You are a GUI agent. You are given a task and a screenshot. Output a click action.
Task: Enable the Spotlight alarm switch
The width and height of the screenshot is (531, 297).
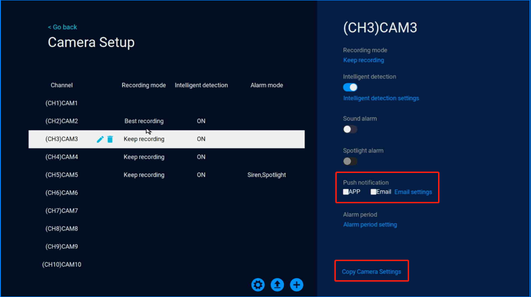(350, 161)
